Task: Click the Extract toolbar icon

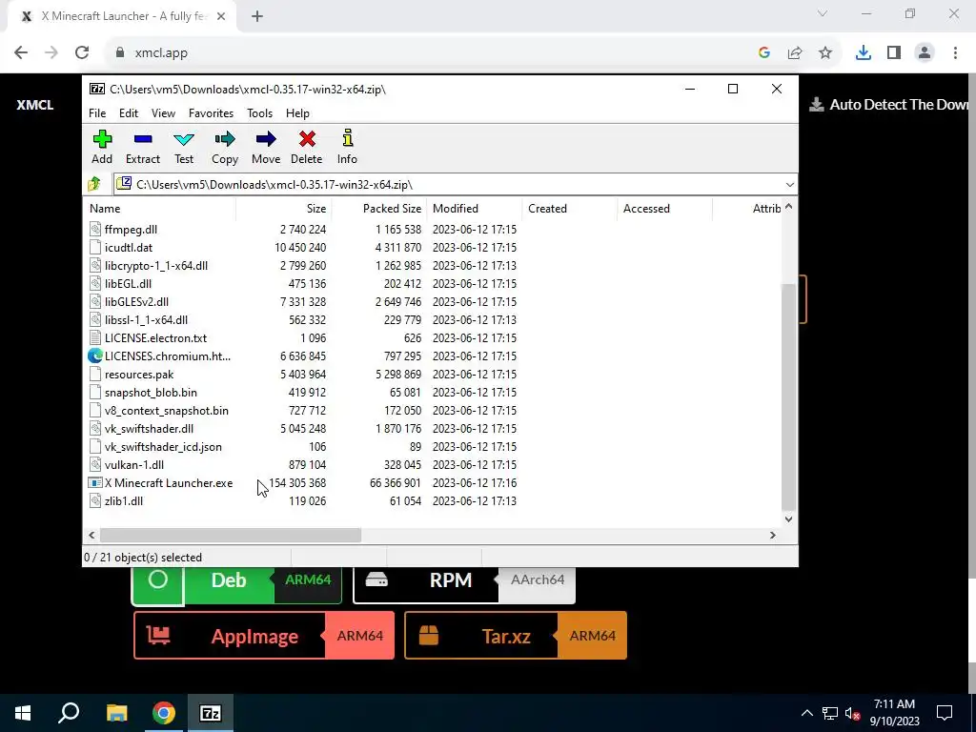Action: tap(143, 139)
